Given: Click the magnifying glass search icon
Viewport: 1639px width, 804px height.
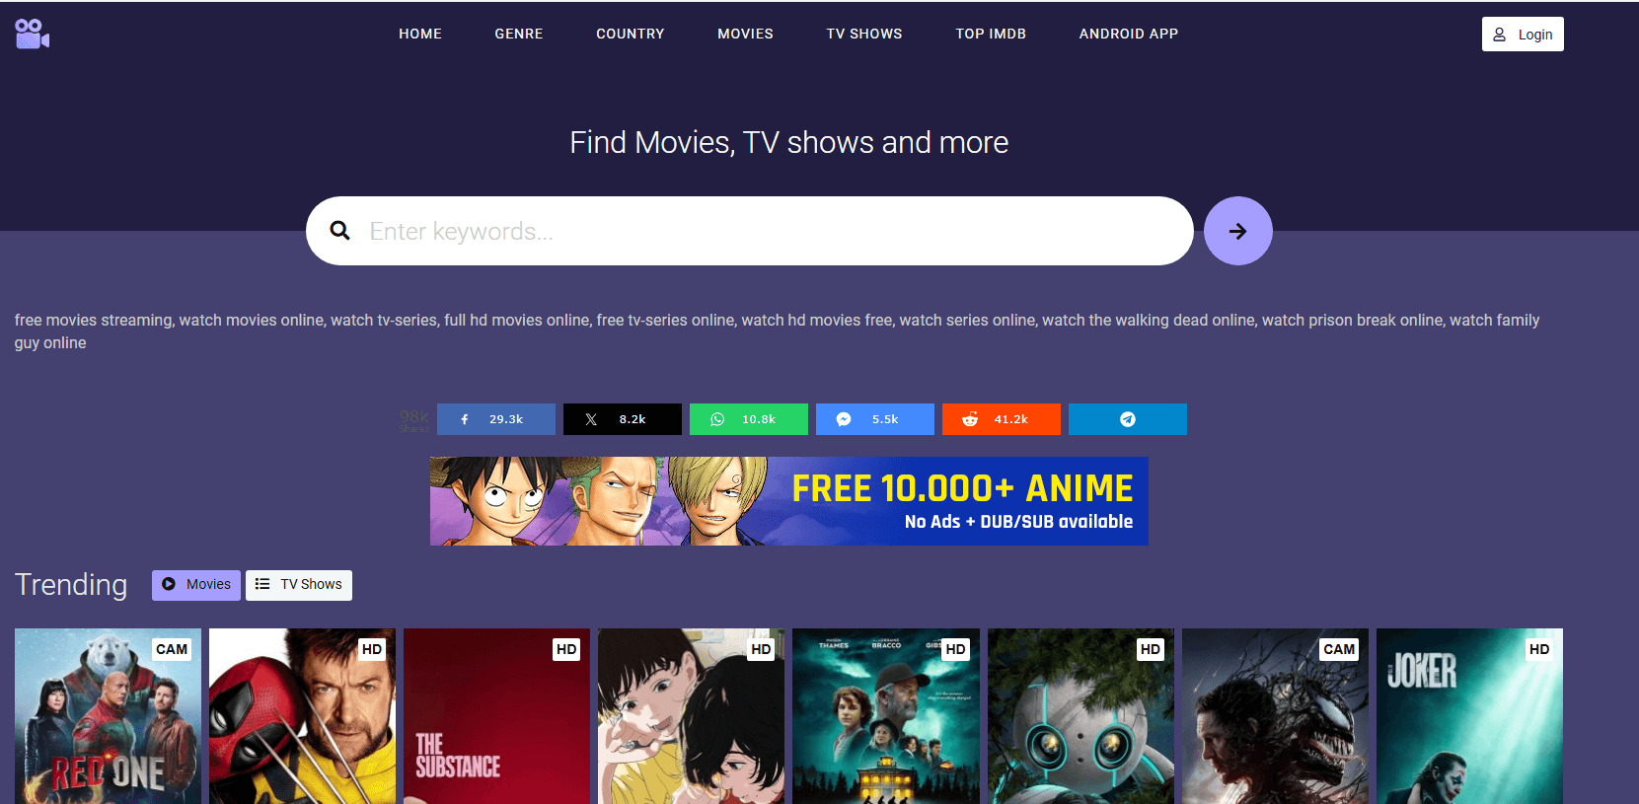Looking at the screenshot, I should [340, 231].
